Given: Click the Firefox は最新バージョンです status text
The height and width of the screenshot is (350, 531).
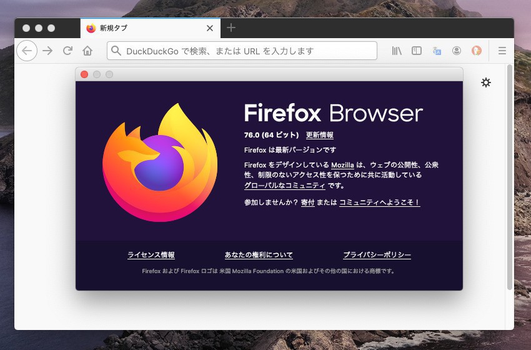Looking at the screenshot, I should 290,150.
